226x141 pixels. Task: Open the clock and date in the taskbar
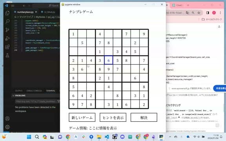(213, 137)
